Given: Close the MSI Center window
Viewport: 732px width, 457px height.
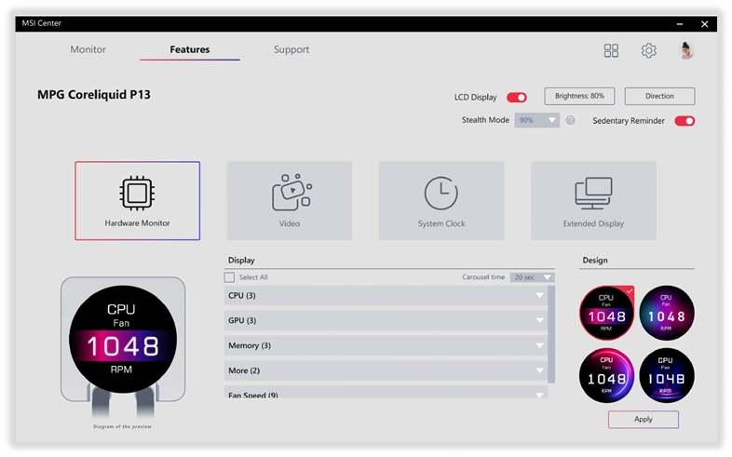Looking at the screenshot, I should tap(704, 24).
